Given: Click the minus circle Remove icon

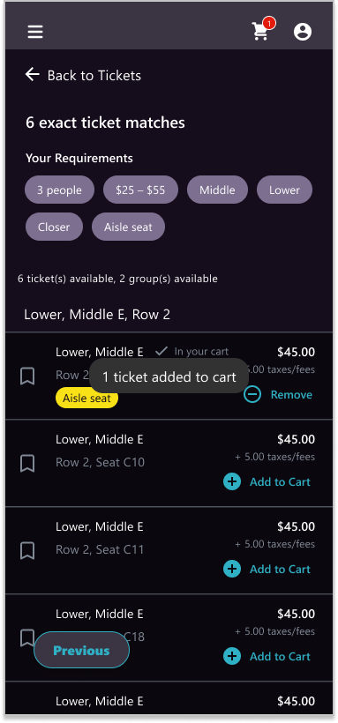Looking at the screenshot, I should click(252, 394).
